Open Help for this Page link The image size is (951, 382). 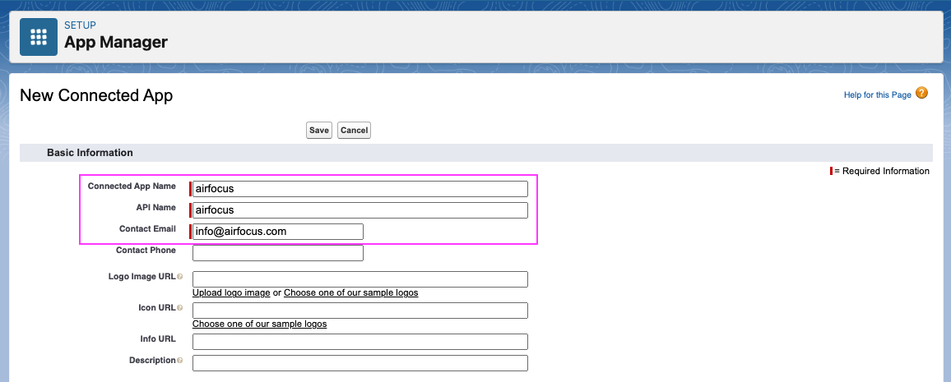coord(877,95)
